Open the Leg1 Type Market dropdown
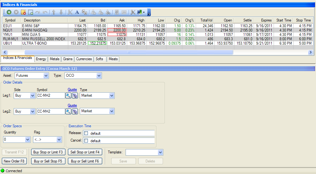This screenshot has width=316, height=174. 112,95
